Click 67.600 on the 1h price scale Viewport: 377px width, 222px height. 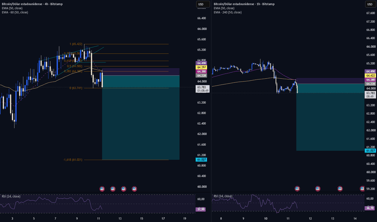[x=371, y=13]
